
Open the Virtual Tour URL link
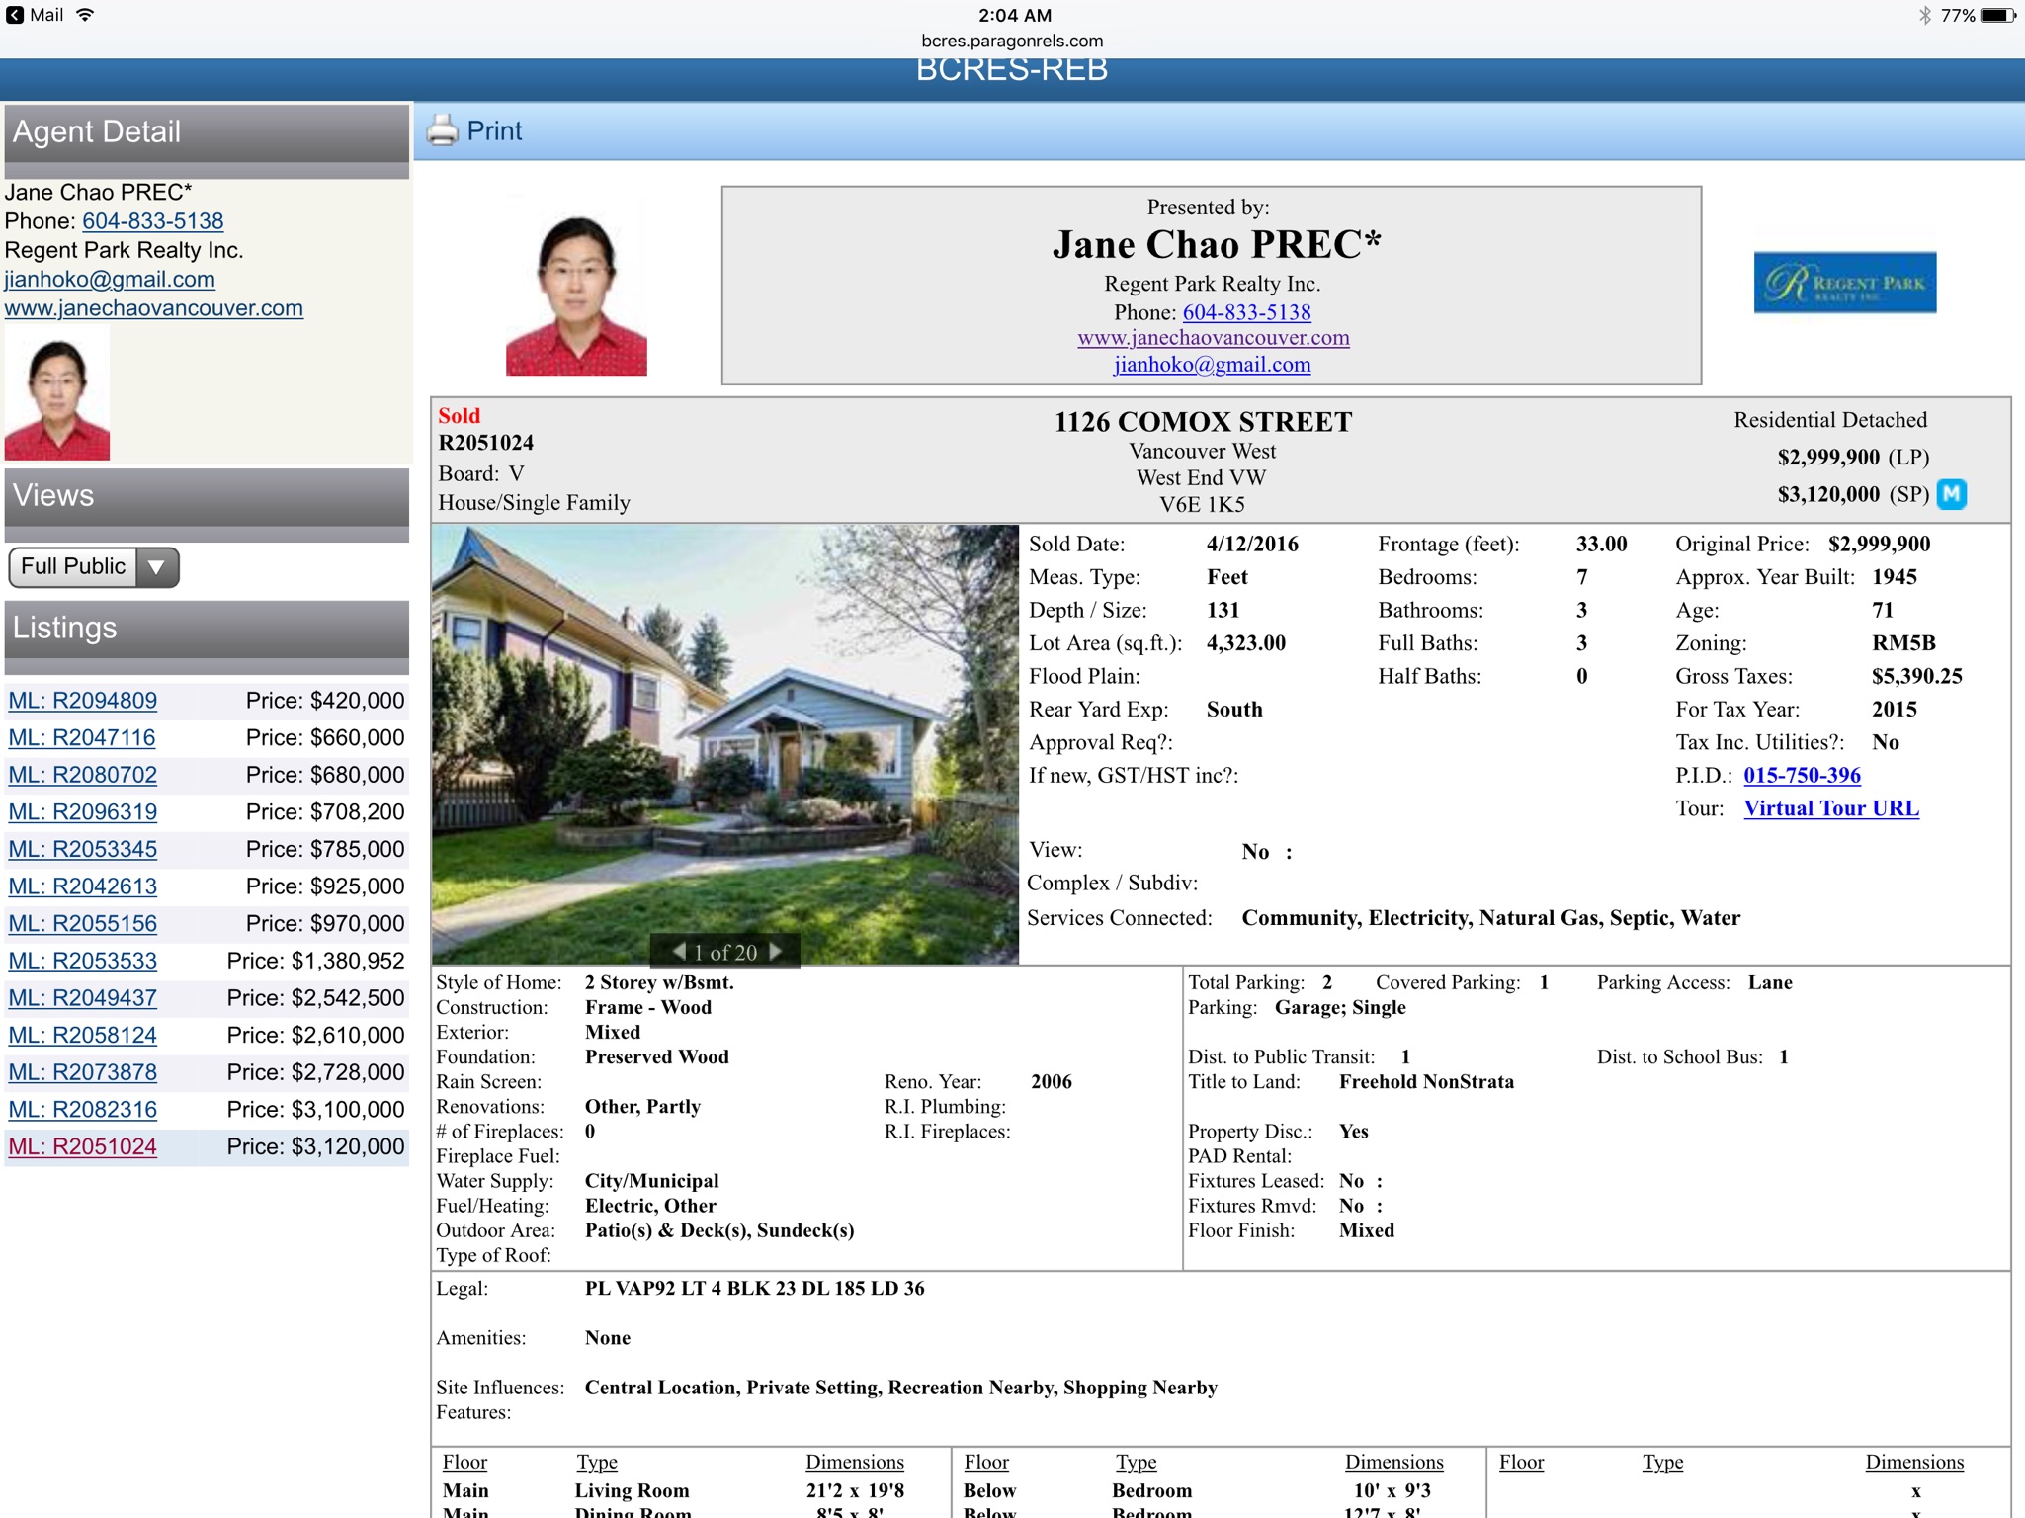pos(1830,808)
